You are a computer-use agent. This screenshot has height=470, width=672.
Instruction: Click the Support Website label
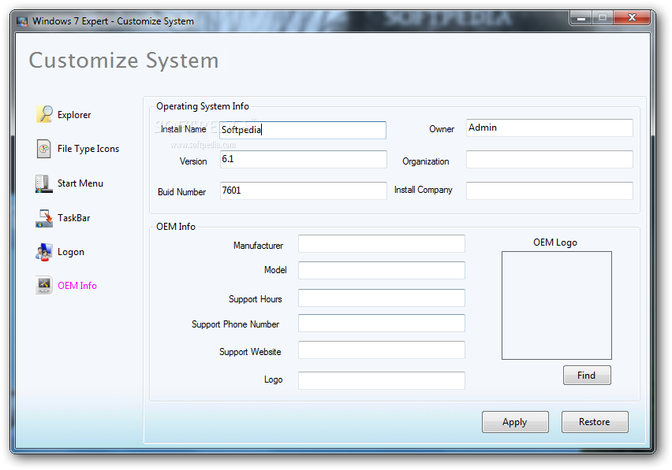pos(250,352)
